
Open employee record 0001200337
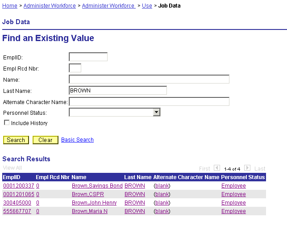tap(19, 186)
